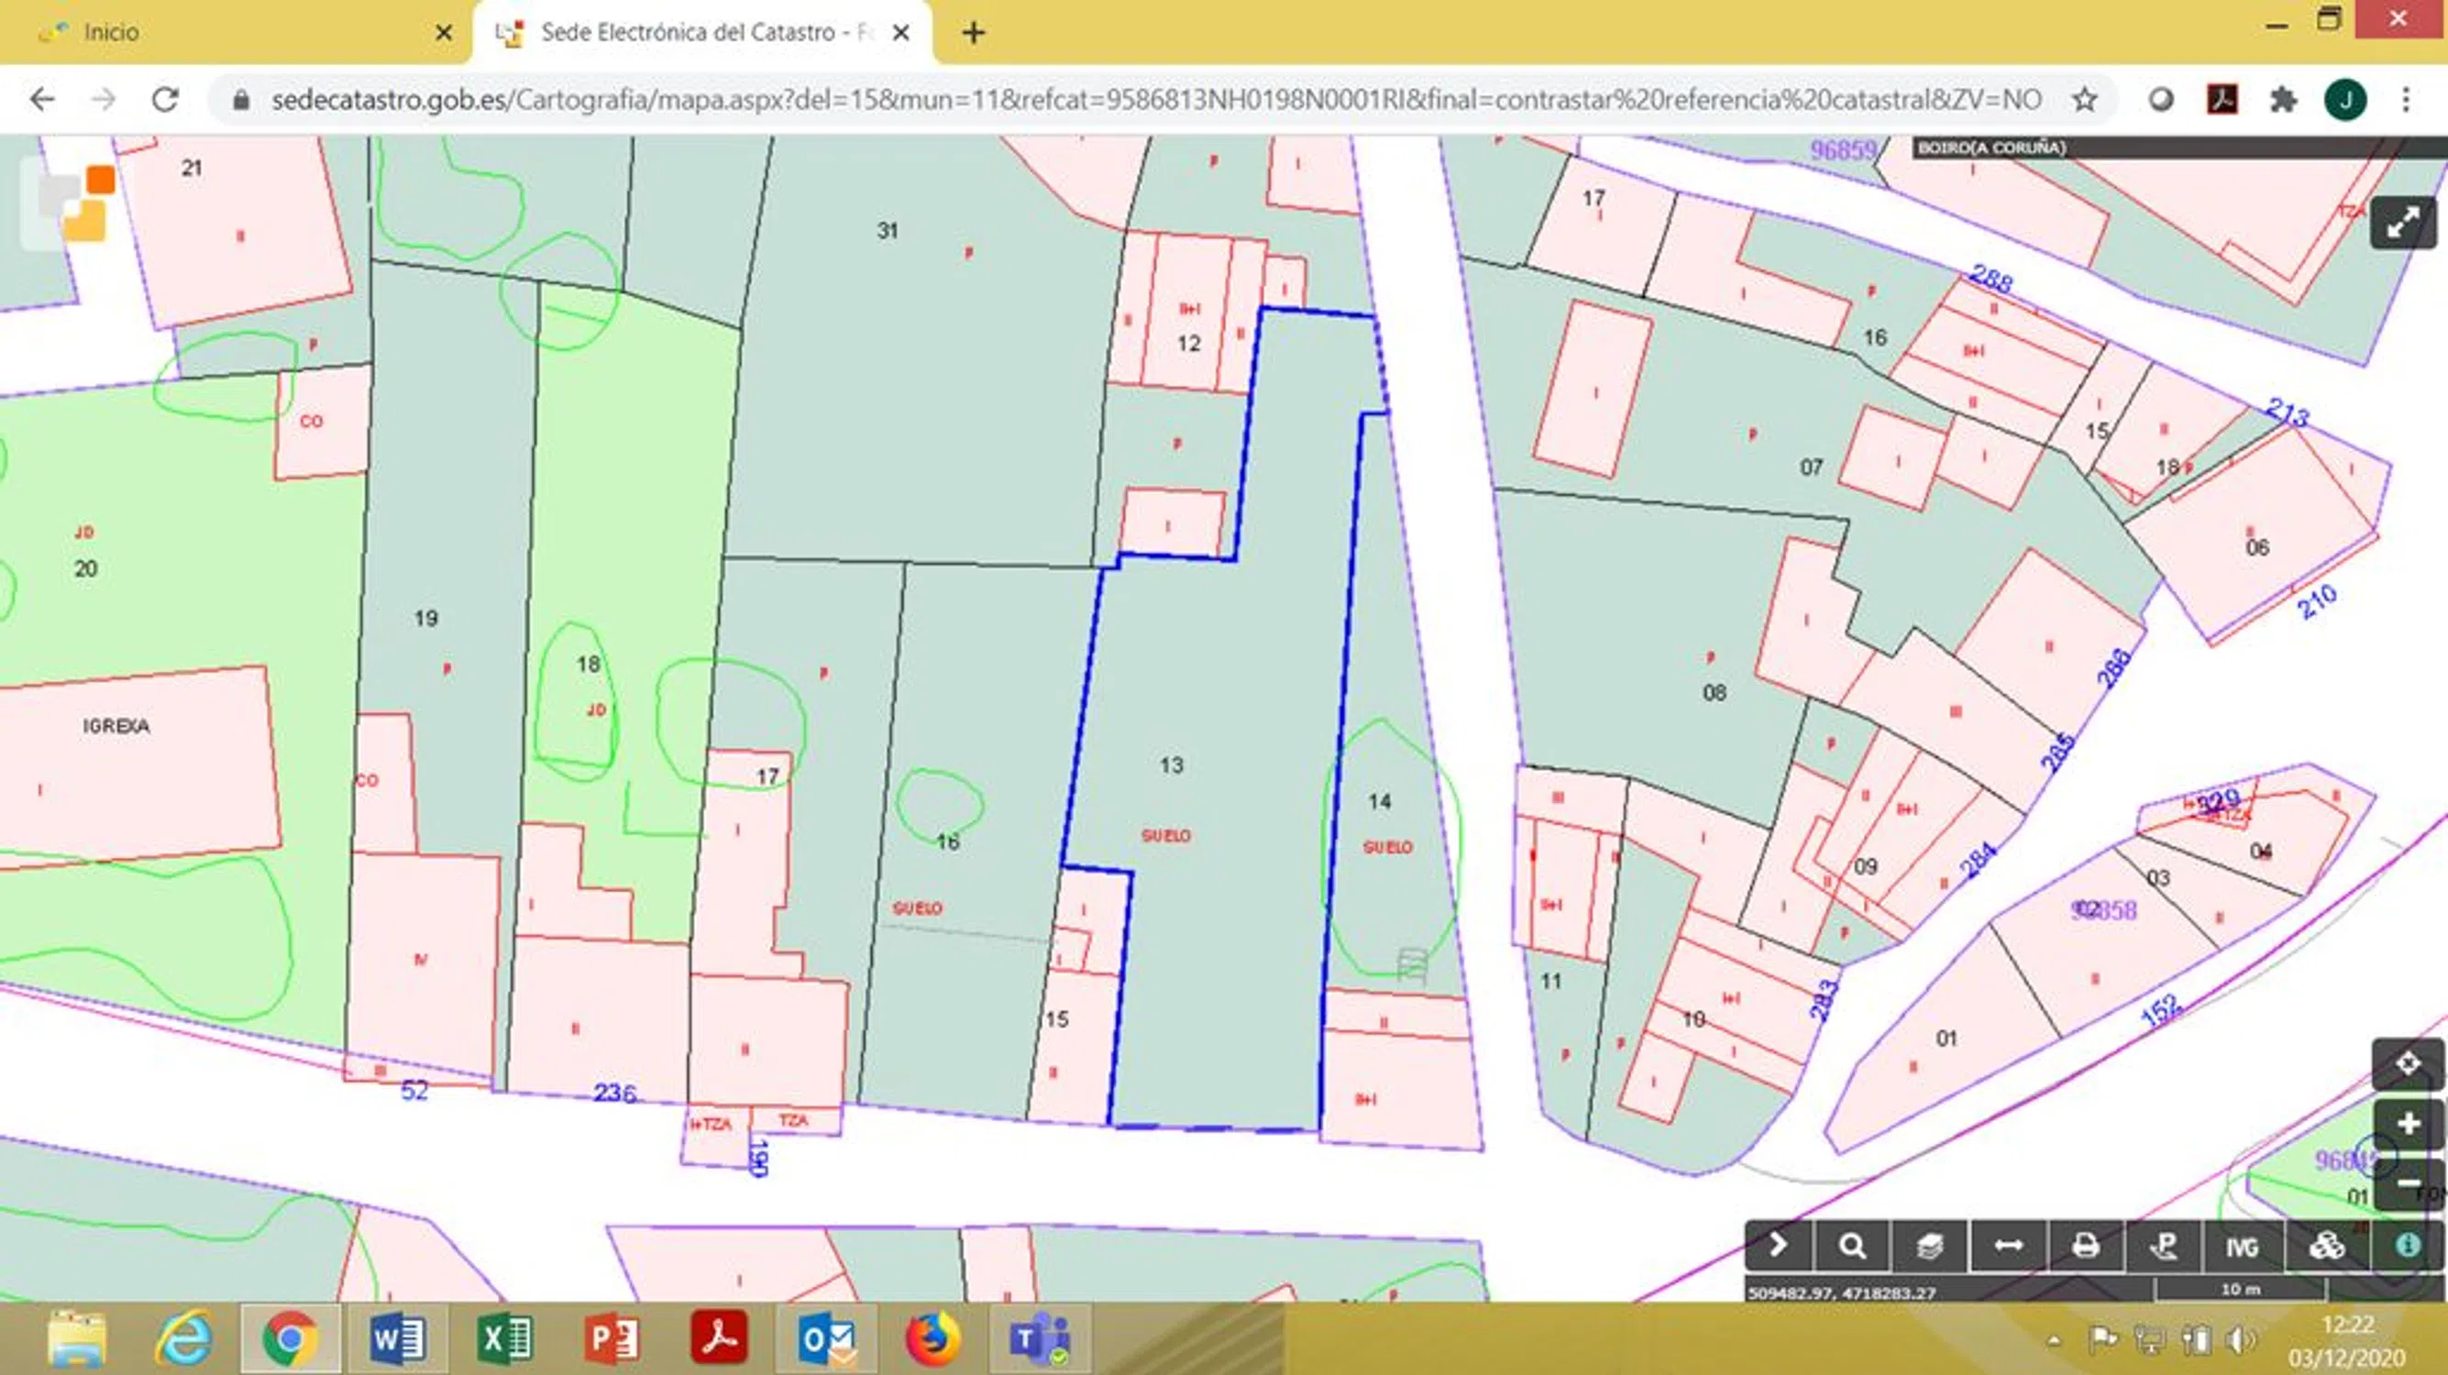Open Chrome three-dot menu
Screen dimensions: 2448x1375
tap(2405, 100)
